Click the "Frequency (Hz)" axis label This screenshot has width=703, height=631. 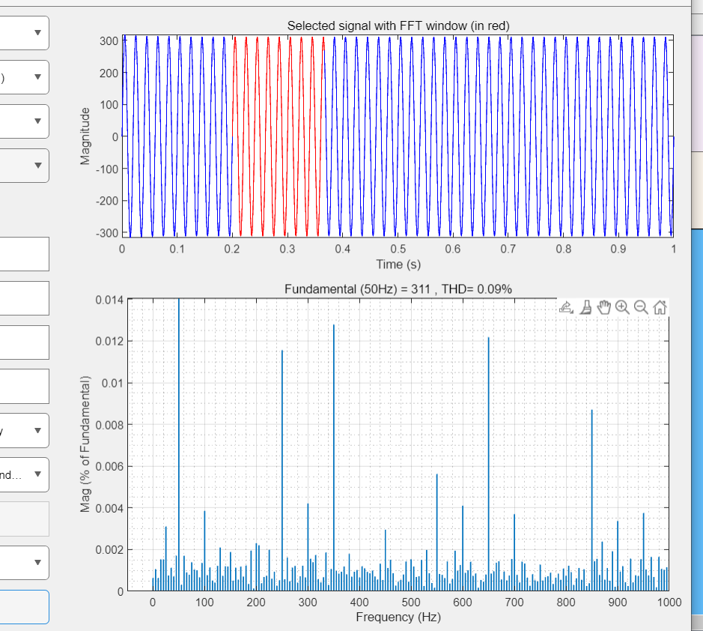[x=398, y=618]
